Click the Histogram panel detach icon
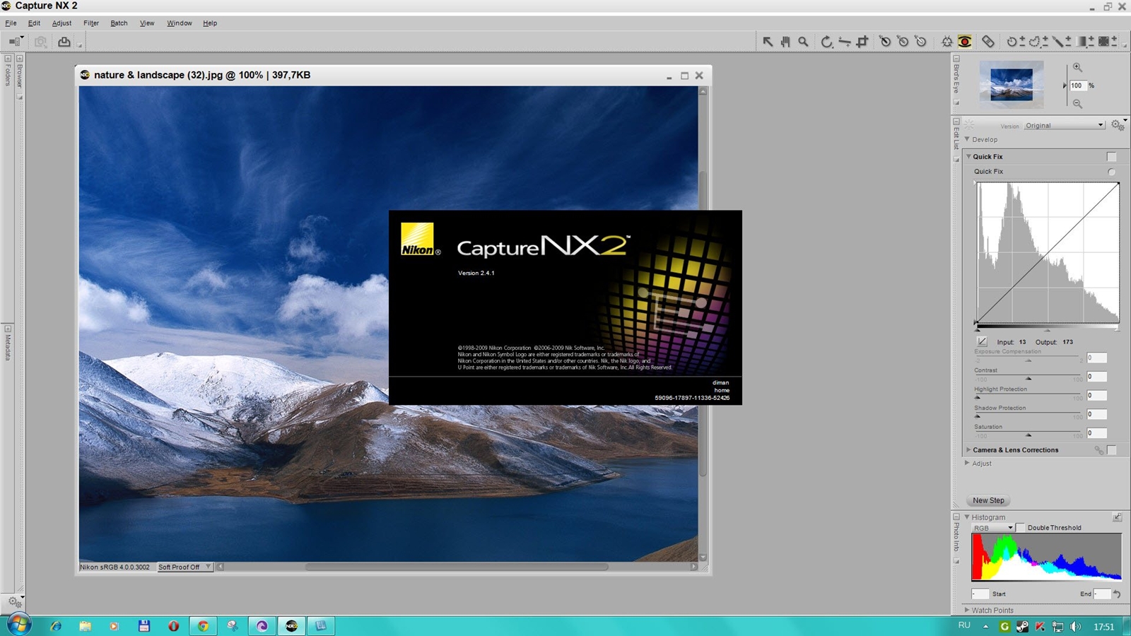This screenshot has width=1131, height=636. coord(1118,517)
